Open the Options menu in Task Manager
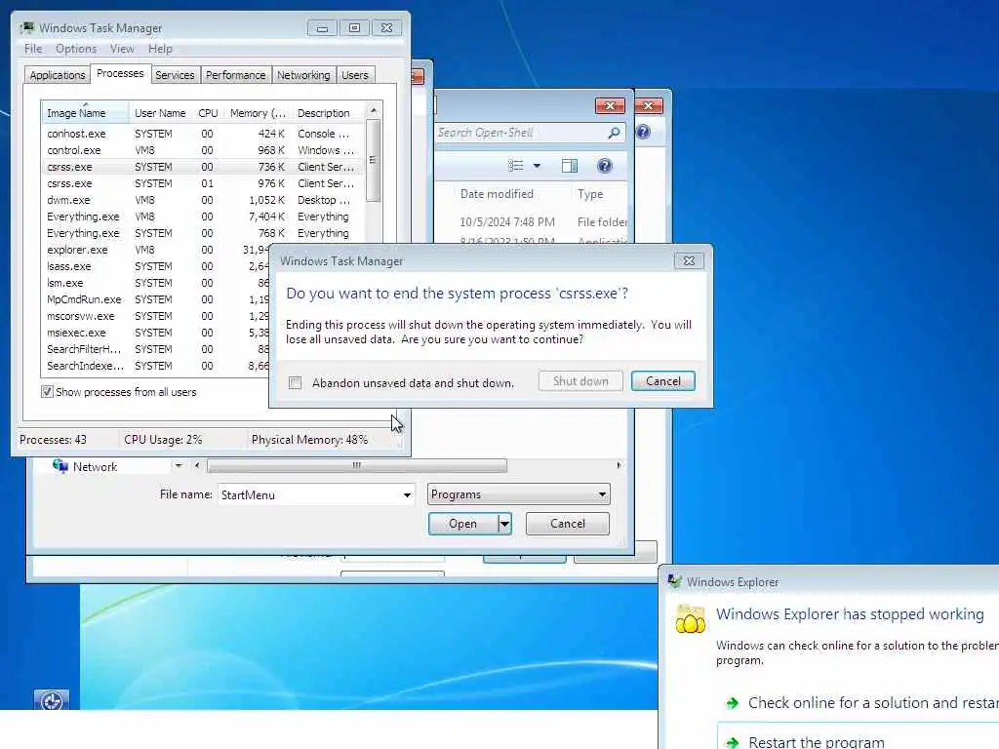Image resolution: width=999 pixels, height=749 pixels. [76, 49]
